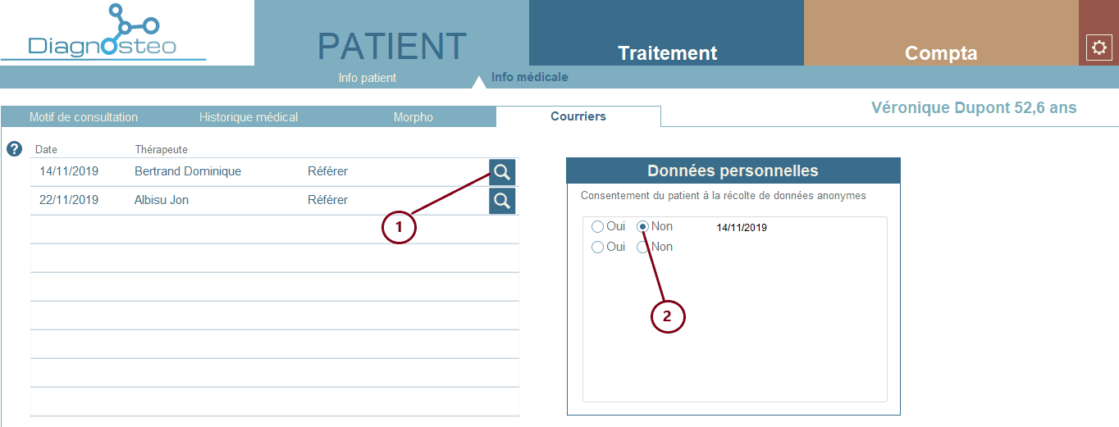Click the Diagnosteo logo

[x=103, y=33]
